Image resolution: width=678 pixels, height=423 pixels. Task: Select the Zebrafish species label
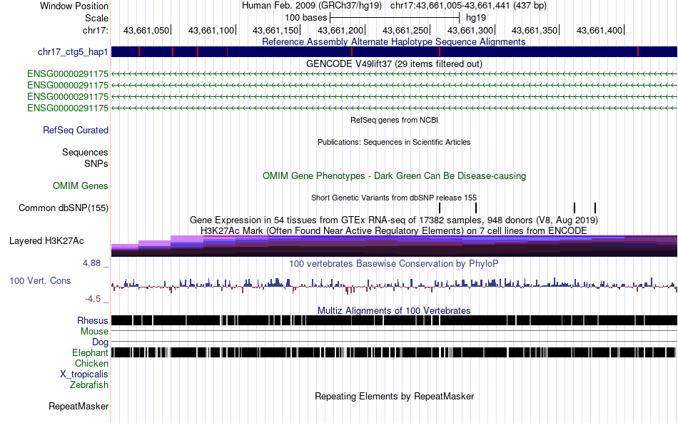89,384
